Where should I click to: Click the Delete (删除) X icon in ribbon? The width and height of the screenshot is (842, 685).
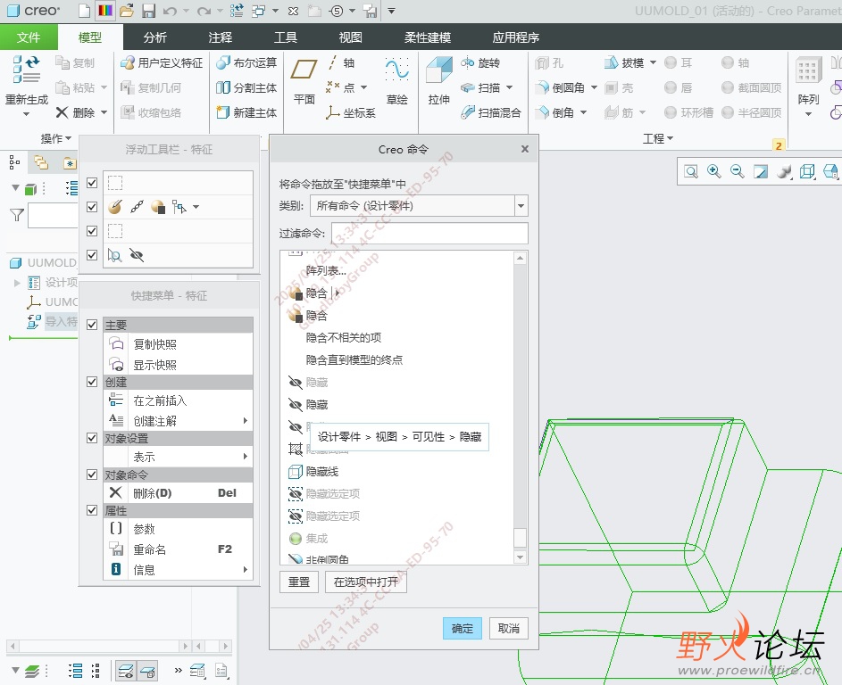pyautogui.click(x=63, y=112)
